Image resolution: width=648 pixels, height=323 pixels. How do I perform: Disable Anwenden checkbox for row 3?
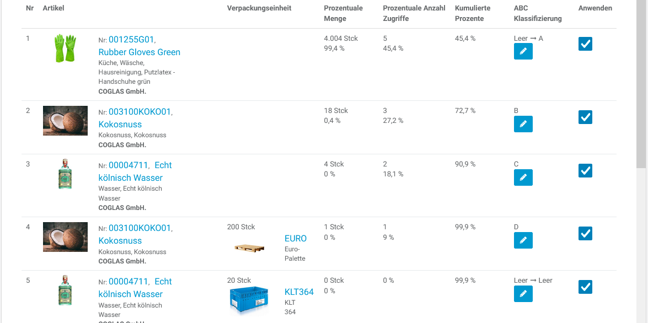tap(585, 170)
